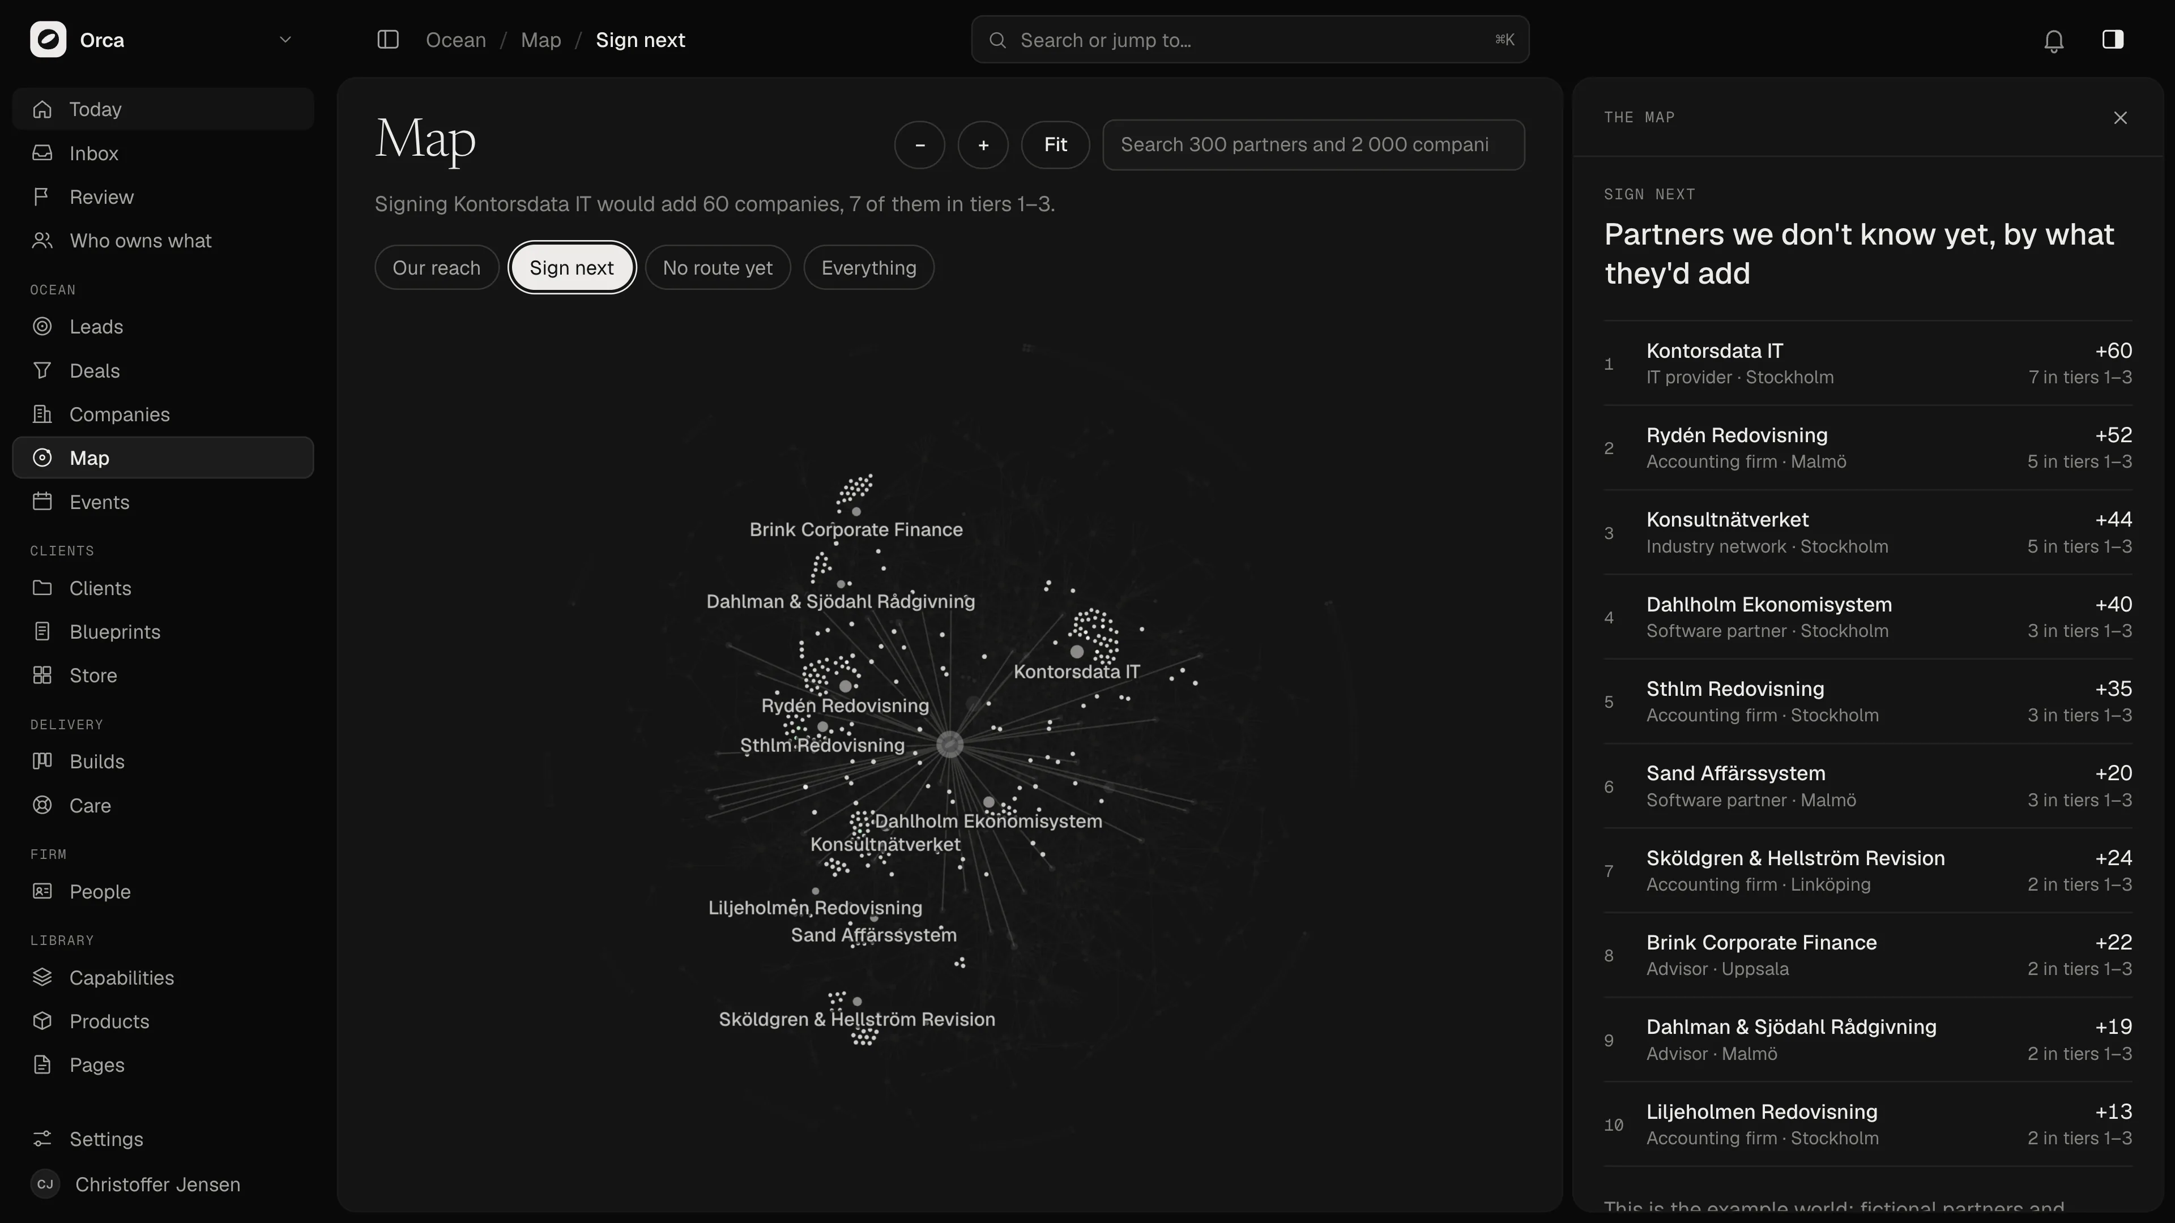The height and width of the screenshot is (1223, 2175).
Task: Open Who owns what page
Action: click(163, 241)
